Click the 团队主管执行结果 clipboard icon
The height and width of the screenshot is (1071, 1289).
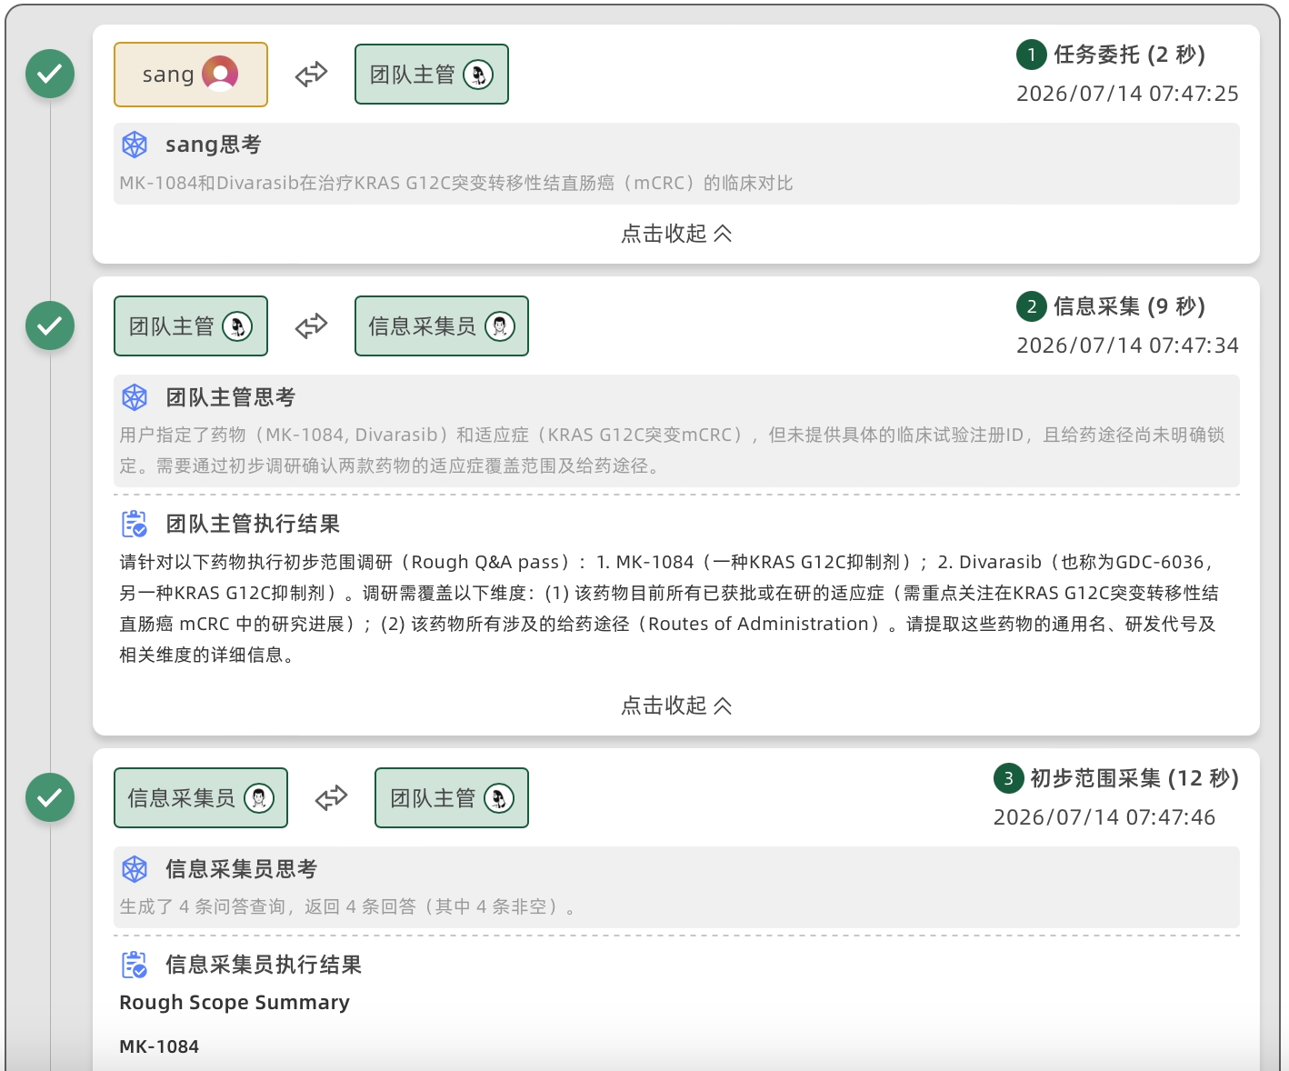(135, 524)
